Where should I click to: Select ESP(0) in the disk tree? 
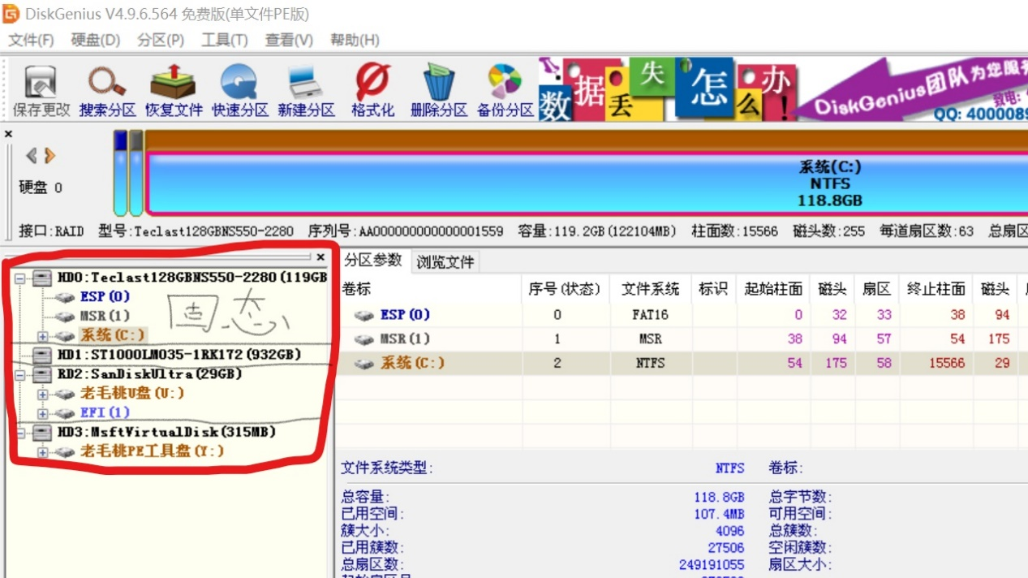pyautogui.click(x=105, y=296)
